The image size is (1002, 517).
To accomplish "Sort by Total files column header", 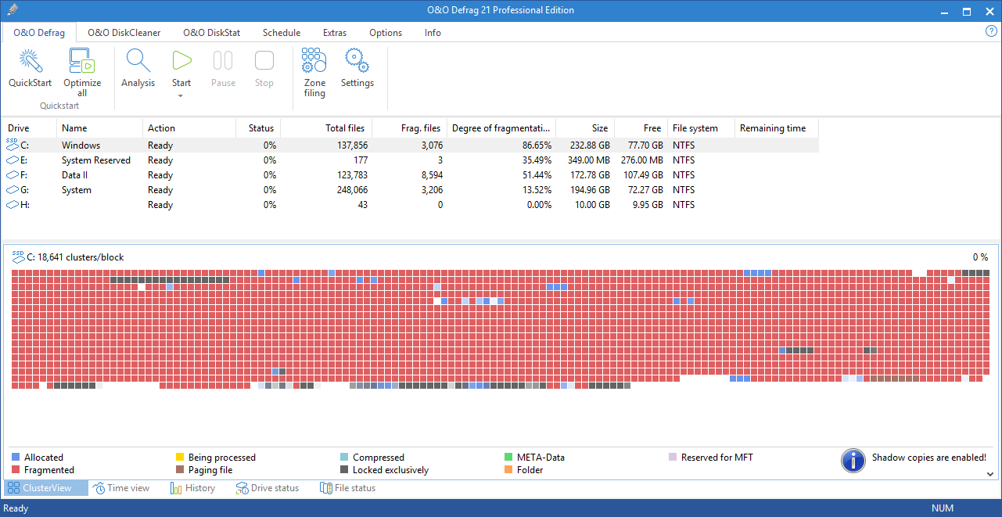I will click(326, 128).
